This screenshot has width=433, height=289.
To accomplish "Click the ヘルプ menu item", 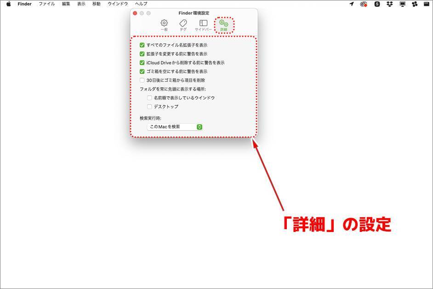I will pyautogui.click(x=141, y=4).
